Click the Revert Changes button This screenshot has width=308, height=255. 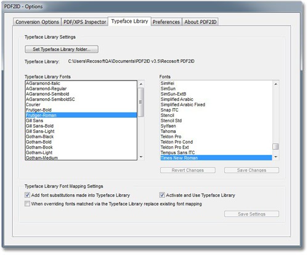coord(188,170)
